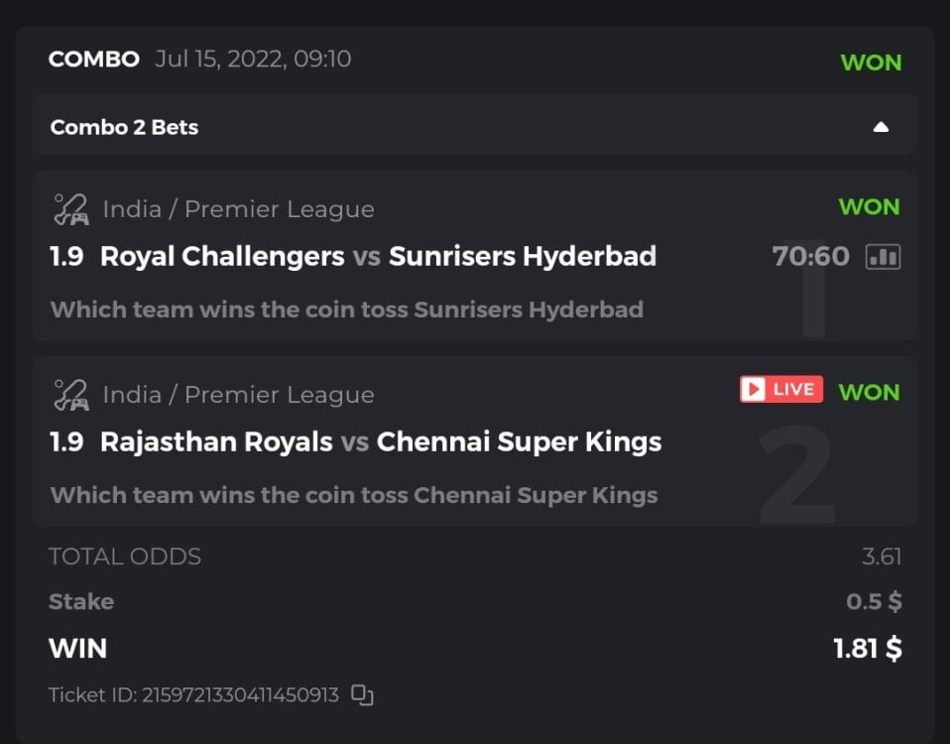The width and height of the screenshot is (950, 744).
Task: Open Rajasthan Royals vs Chennai Super Kings match
Action: [x=381, y=441]
